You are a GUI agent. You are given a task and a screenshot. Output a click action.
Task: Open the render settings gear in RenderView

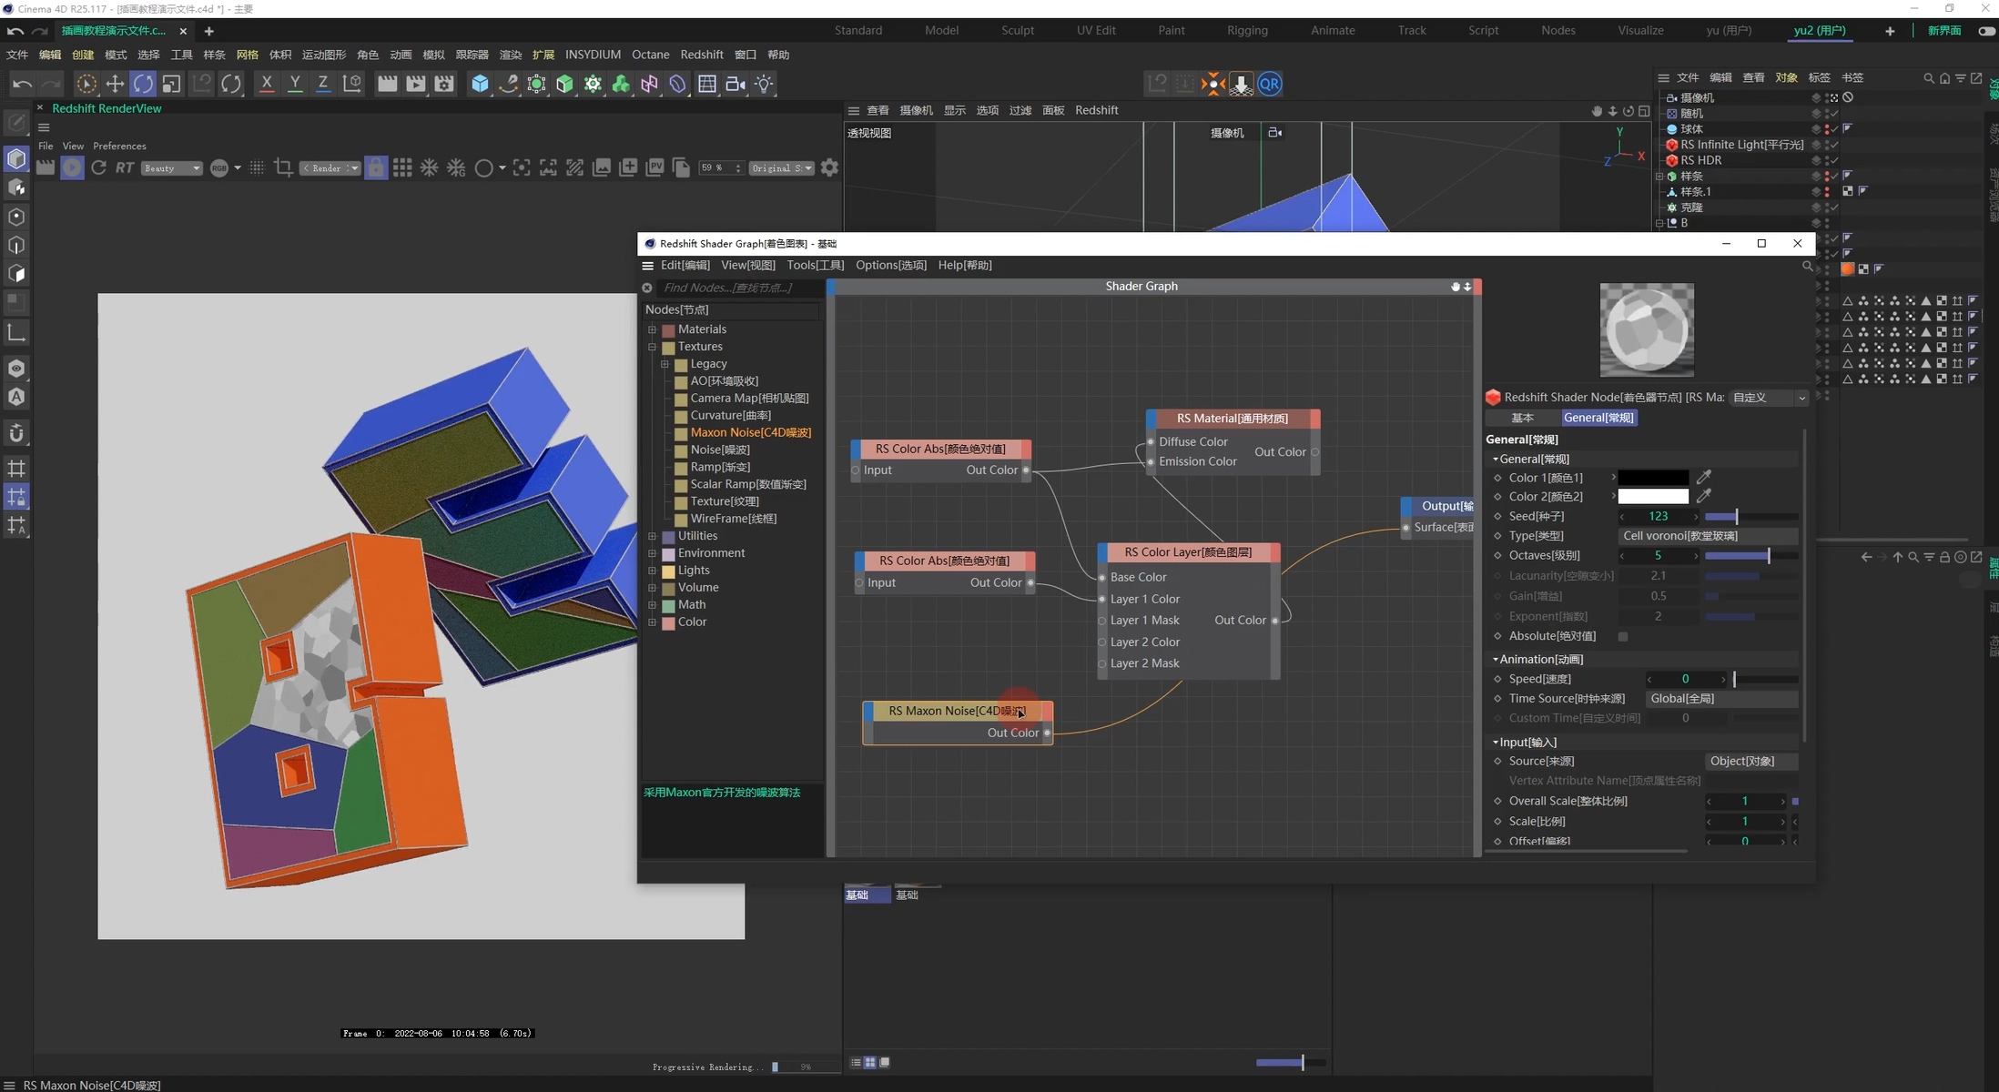(829, 167)
